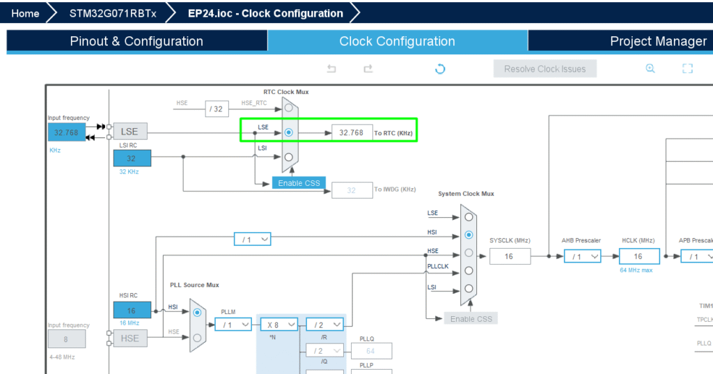The width and height of the screenshot is (713, 374).
Task: Switch to Pinout & Configuration tab
Action: pos(136,41)
